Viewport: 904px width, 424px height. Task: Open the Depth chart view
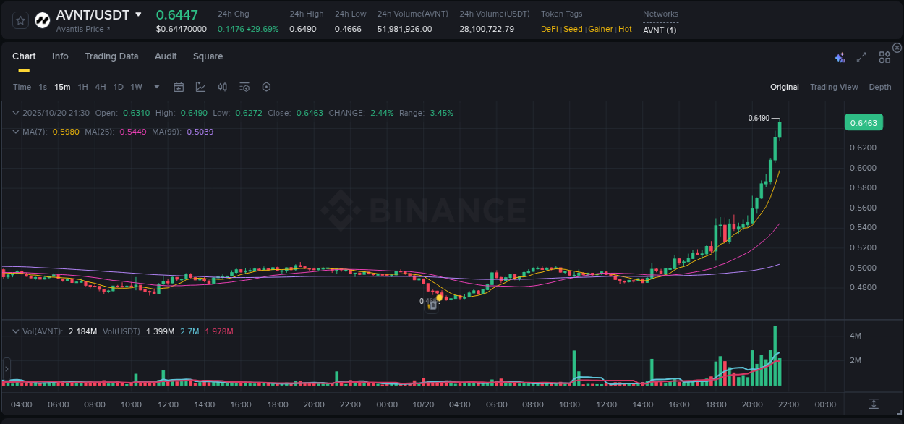pos(880,86)
